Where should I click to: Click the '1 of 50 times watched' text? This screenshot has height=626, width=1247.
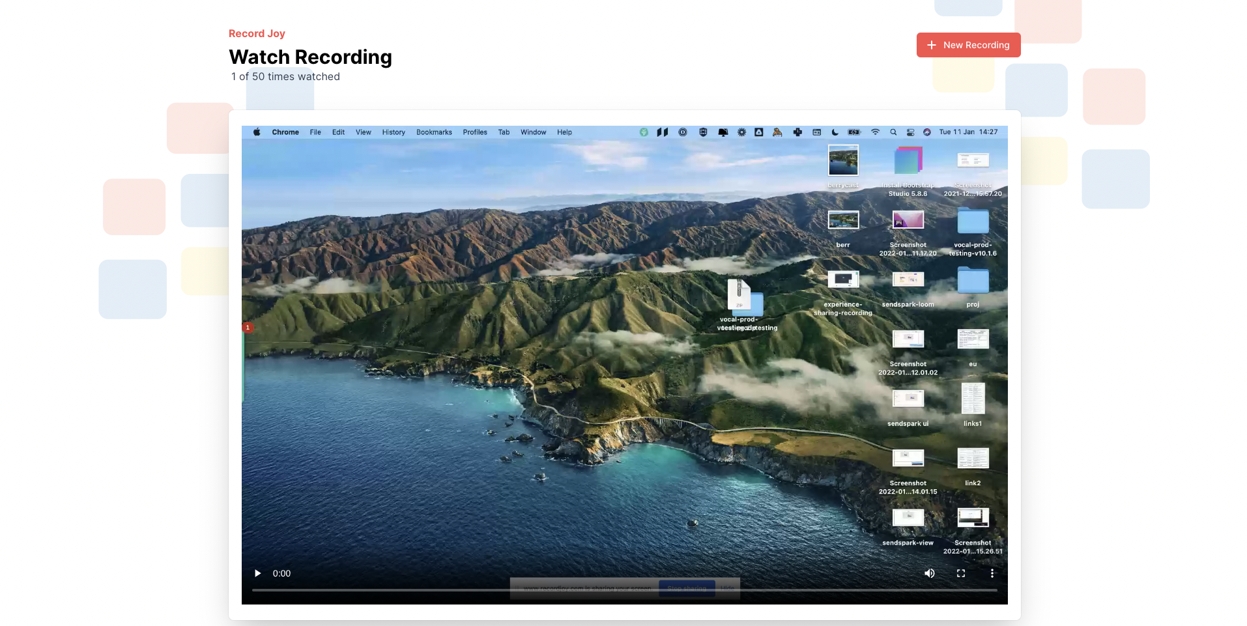pyautogui.click(x=285, y=77)
